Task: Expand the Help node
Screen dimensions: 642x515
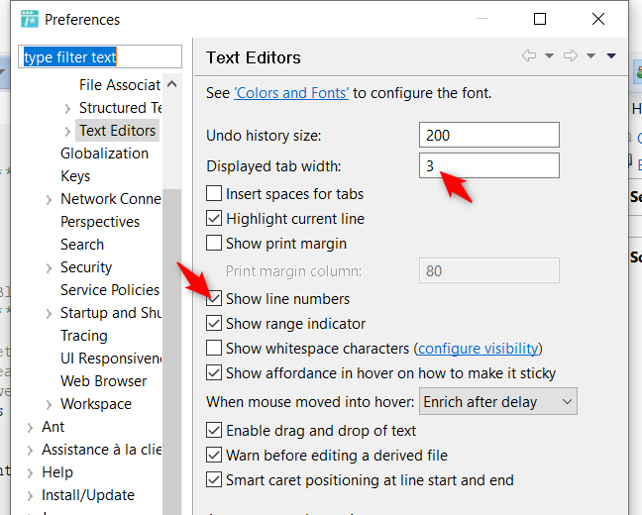Action: click(30, 473)
